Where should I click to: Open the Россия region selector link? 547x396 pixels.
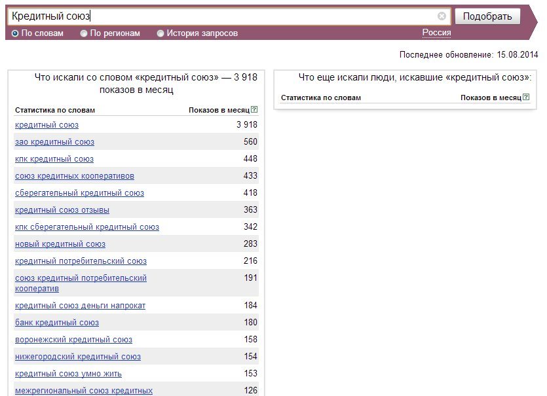[436, 33]
